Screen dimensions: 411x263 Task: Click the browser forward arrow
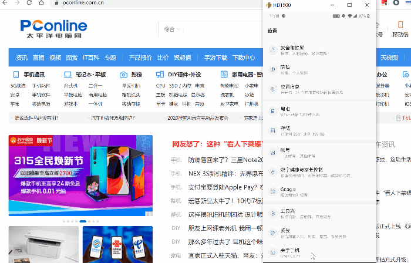point(17,2)
